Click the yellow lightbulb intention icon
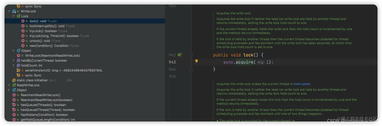 click(x=197, y=61)
